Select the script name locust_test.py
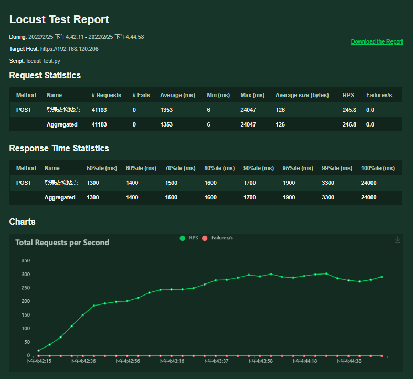The height and width of the screenshot is (379, 413). [x=43, y=61]
